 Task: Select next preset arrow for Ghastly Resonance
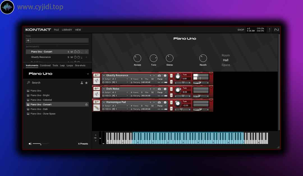click(x=154, y=75)
